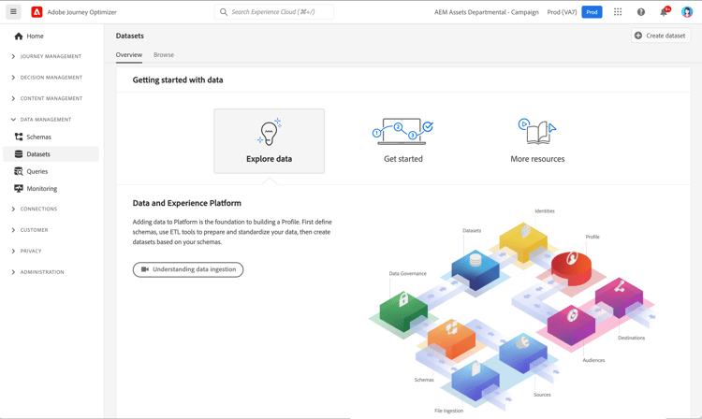Click the green Data Governance lock block

pos(403,311)
